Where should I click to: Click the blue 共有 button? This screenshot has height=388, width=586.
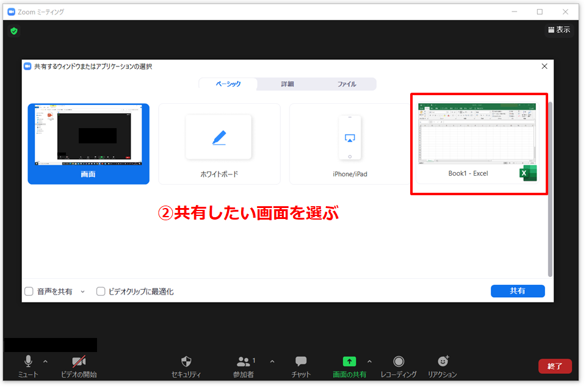pos(518,291)
